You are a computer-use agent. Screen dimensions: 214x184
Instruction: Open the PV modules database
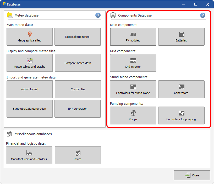[133, 37]
